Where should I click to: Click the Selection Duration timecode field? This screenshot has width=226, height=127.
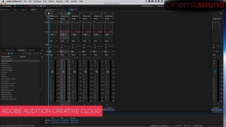(74, 120)
